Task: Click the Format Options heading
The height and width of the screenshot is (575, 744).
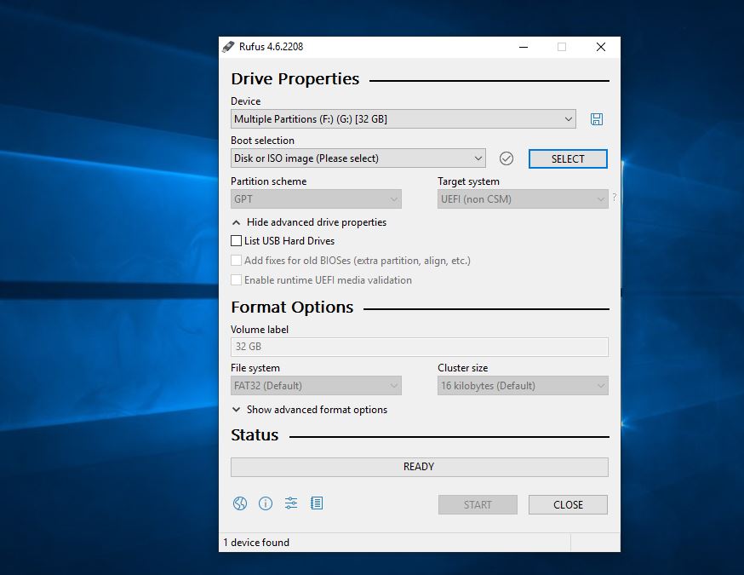Action: pyautogui.click(x=292, y=308)
